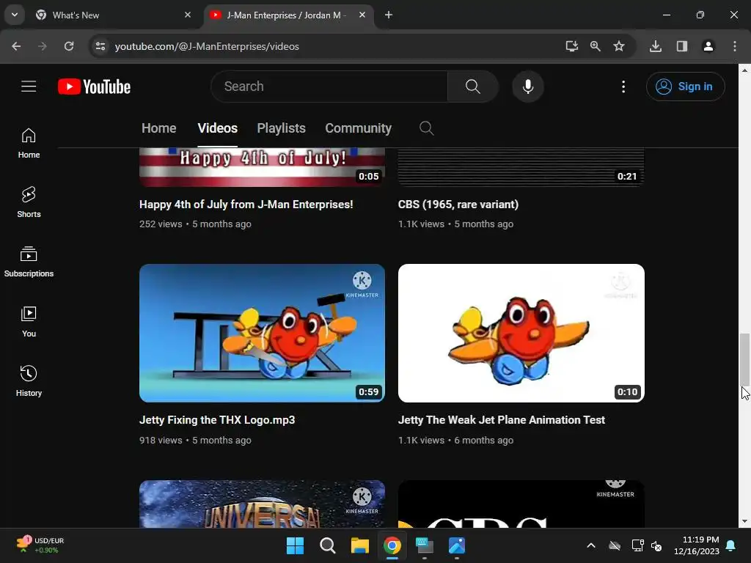Viewport: 751px width, 563px height.
Task: Open the notification bell
Action: coord(731,545)
